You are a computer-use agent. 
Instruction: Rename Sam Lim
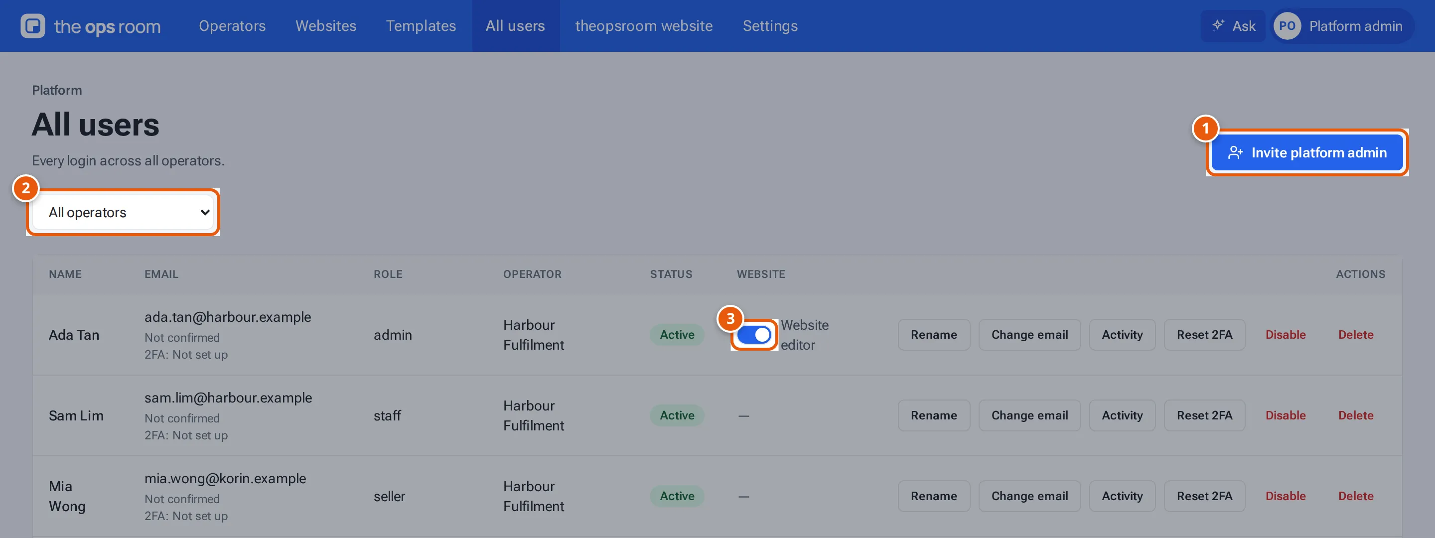coord(934,415)
